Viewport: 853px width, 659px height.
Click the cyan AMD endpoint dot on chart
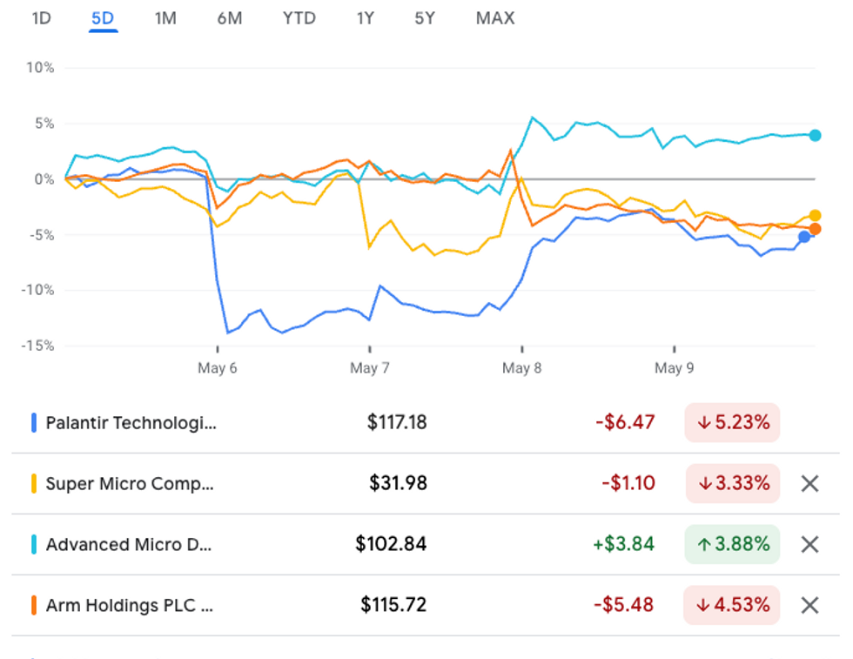[x=815, y=135]
